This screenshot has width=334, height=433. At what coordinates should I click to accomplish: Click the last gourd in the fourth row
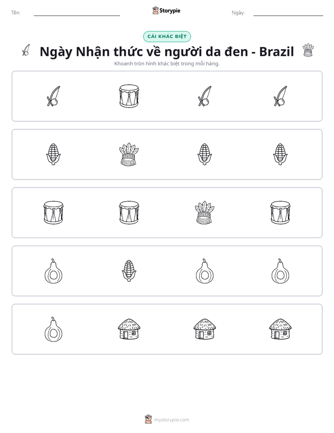click(x=280, y=271)
